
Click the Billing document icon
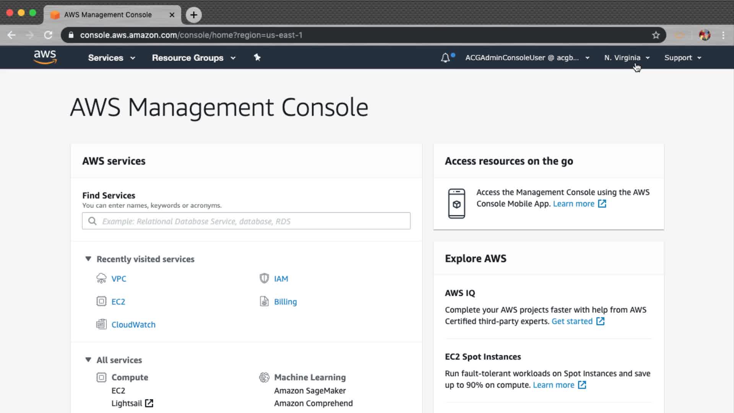[264, 301]
